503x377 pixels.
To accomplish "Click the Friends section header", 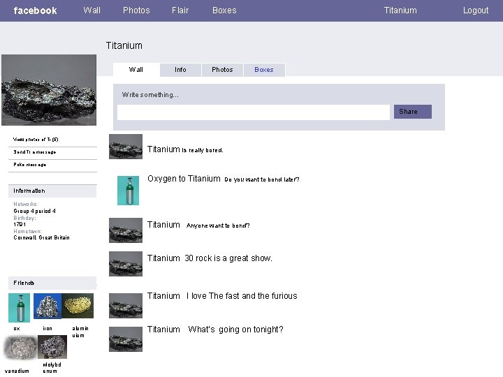I will point(52,283).
